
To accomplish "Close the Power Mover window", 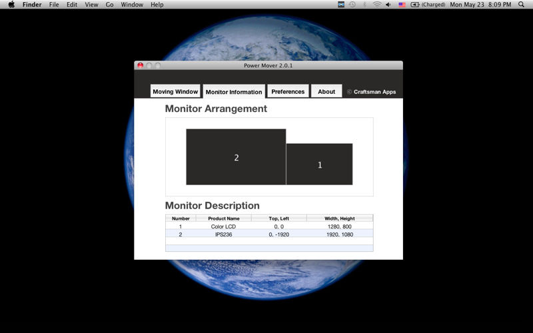I will (x=141, y=65).
